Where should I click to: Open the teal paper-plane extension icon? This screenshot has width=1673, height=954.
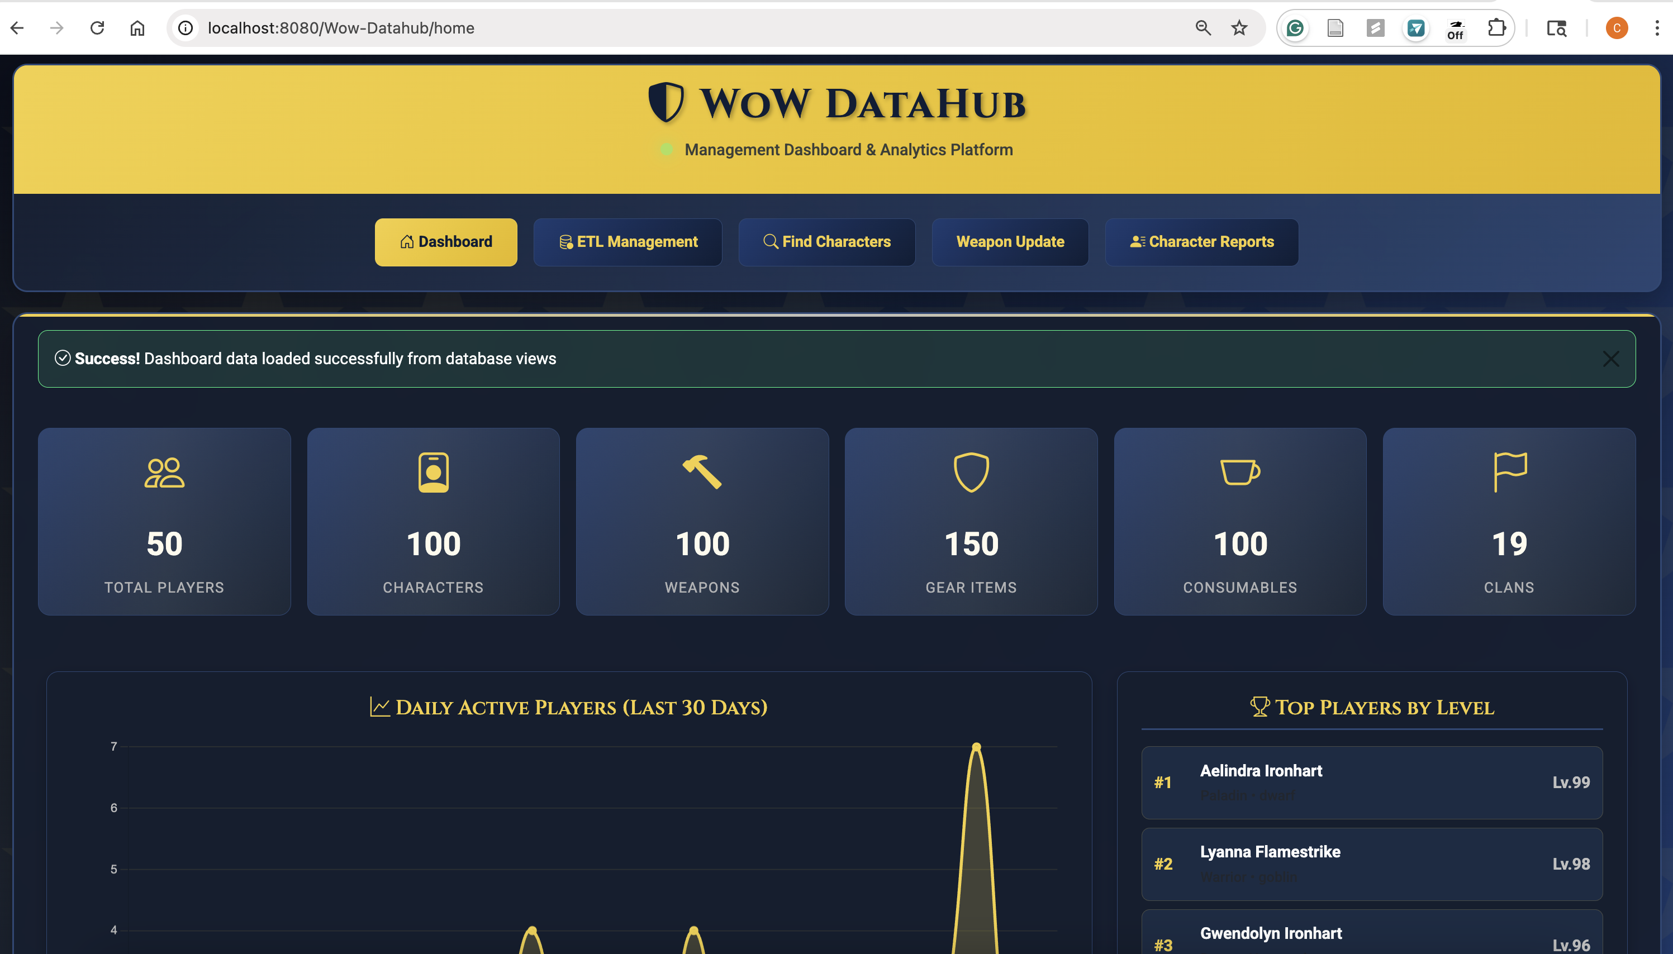(x=1416, y=28)
